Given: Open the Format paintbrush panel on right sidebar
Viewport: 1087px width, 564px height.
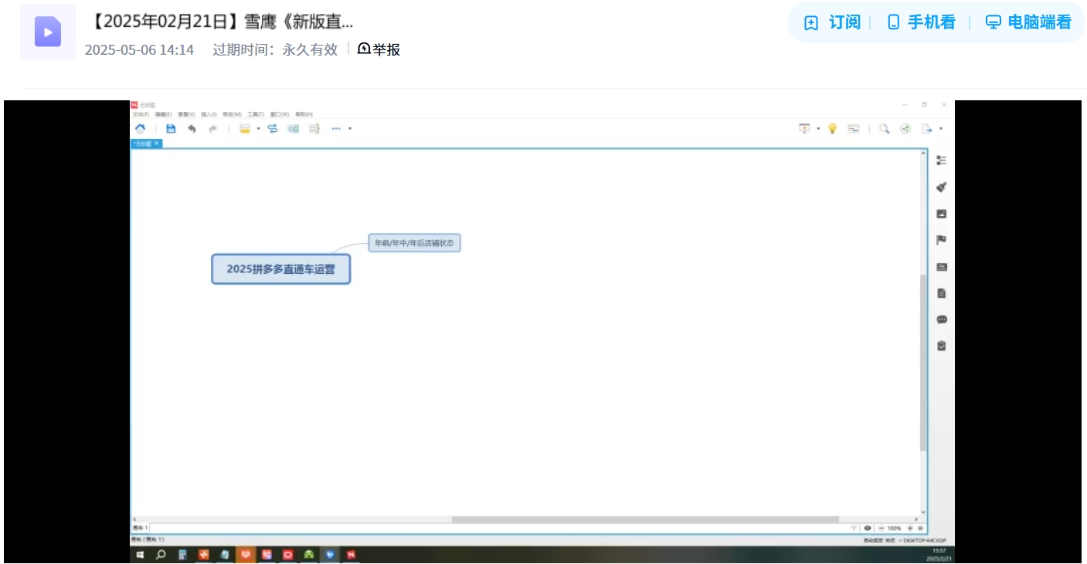Looking at the screenshot, I should pyautogui.click(x=941, y=187).
